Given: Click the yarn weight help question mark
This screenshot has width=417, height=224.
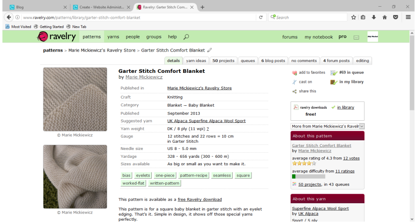Looking at the screenshot, I should (x=208, y=129).
